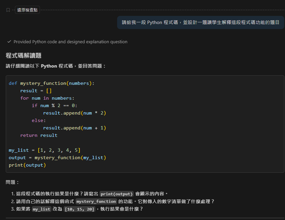
Task: Click the 'def mystery_function(numbers):' code line
Action: tap(52, 83)
